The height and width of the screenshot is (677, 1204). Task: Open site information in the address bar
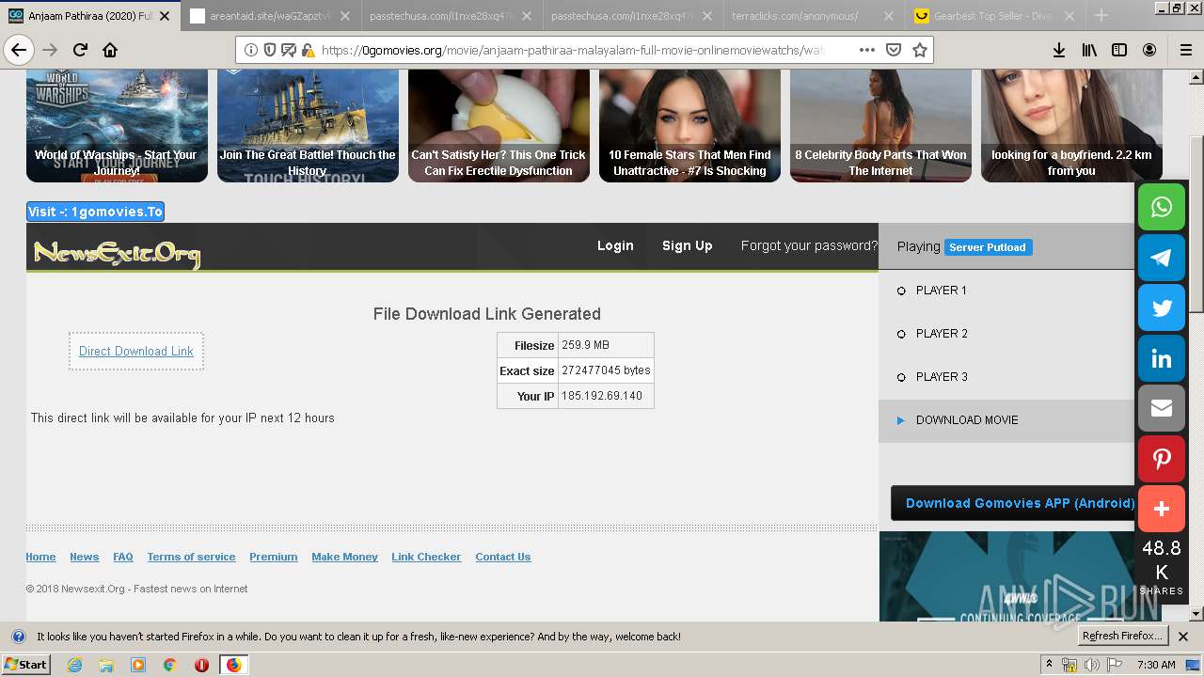(251, 50)
